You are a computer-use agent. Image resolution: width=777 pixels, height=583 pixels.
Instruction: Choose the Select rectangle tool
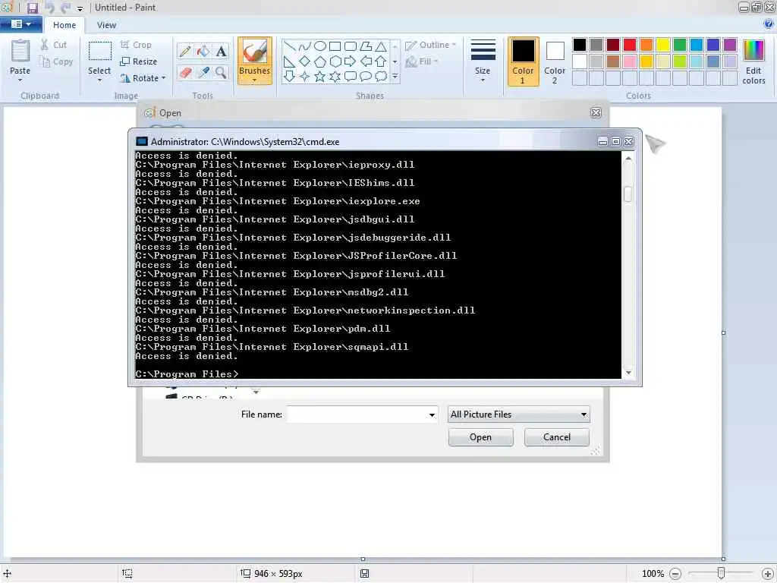pyautogui.click(x=99, y=52)
